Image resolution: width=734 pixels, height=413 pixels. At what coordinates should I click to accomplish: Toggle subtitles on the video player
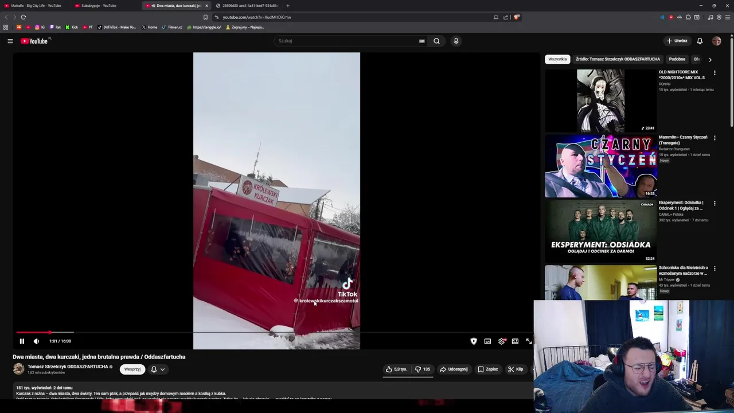[487, 341]
